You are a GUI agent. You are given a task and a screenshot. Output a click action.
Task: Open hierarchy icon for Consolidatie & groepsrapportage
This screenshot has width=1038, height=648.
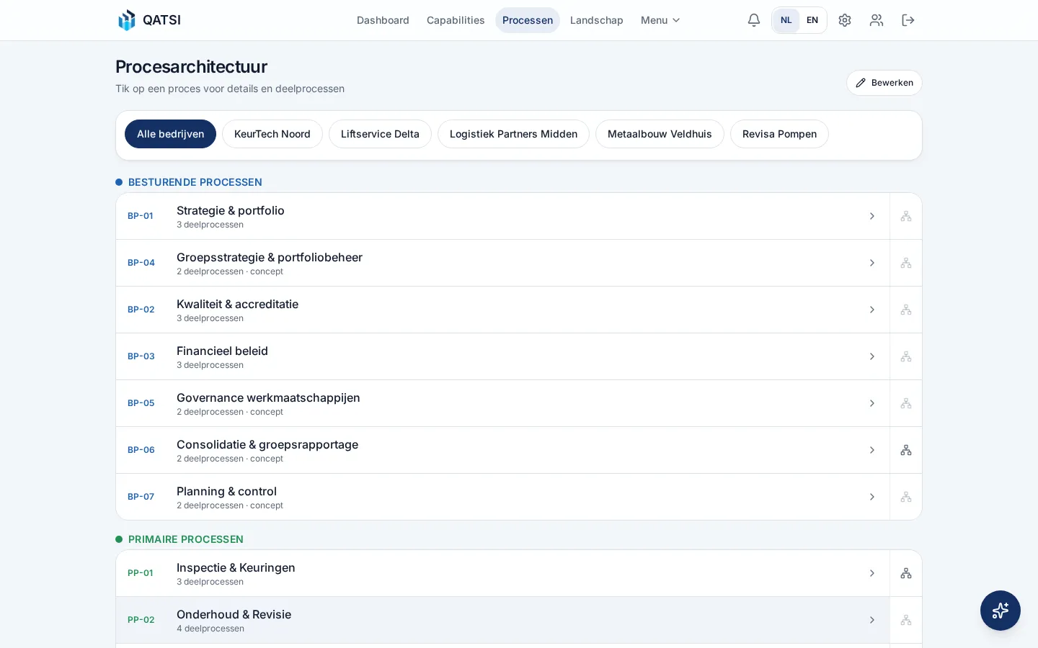(x=906, y=450)
